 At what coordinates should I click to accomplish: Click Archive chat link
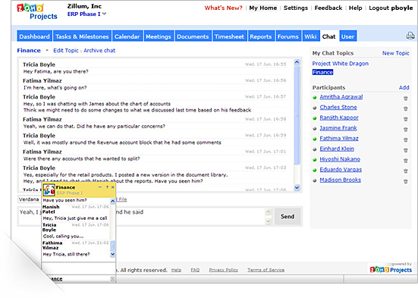[x=99, y=50]
